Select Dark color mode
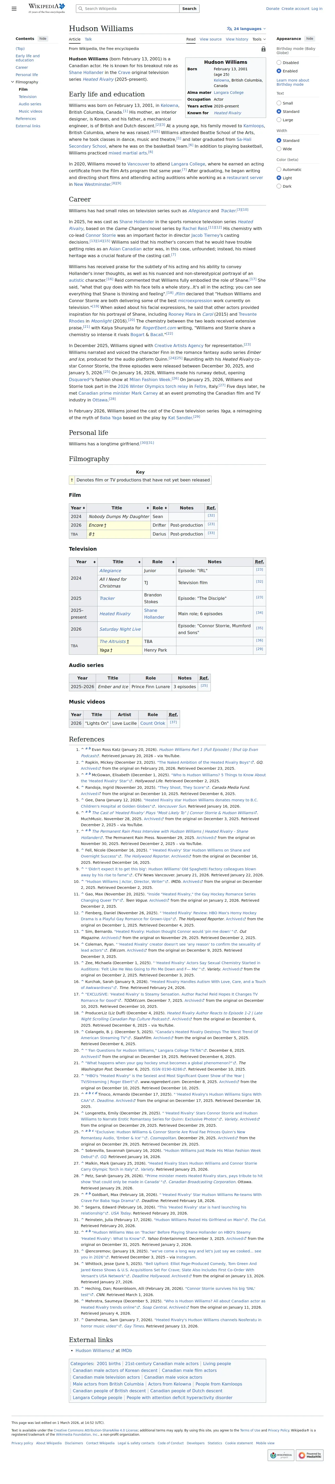The height and width of the screenshot is (1484, 335). pyautogui.click(x=279, y=186)
